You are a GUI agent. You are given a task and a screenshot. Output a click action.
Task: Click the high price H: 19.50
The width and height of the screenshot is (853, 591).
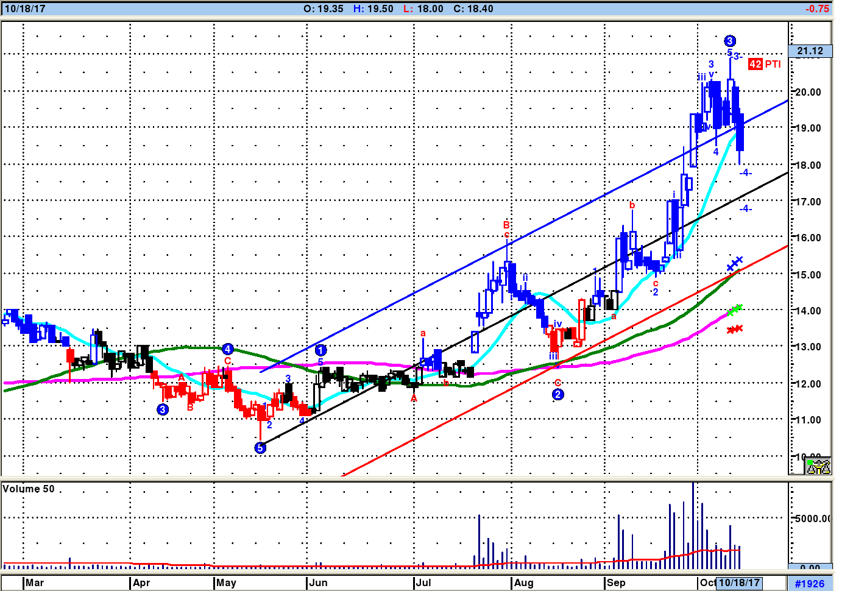373,9
